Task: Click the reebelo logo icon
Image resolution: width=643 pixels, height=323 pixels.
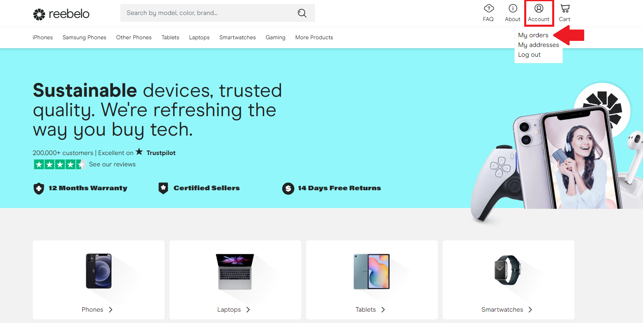Action: click(39, 14)
